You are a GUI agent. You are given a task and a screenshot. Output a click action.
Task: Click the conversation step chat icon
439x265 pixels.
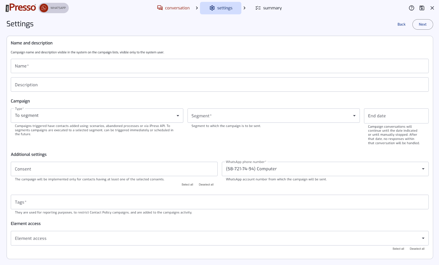tap(160, 8)
